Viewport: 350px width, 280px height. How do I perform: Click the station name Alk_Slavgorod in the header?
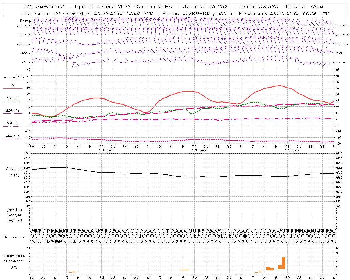coord(44,7)
